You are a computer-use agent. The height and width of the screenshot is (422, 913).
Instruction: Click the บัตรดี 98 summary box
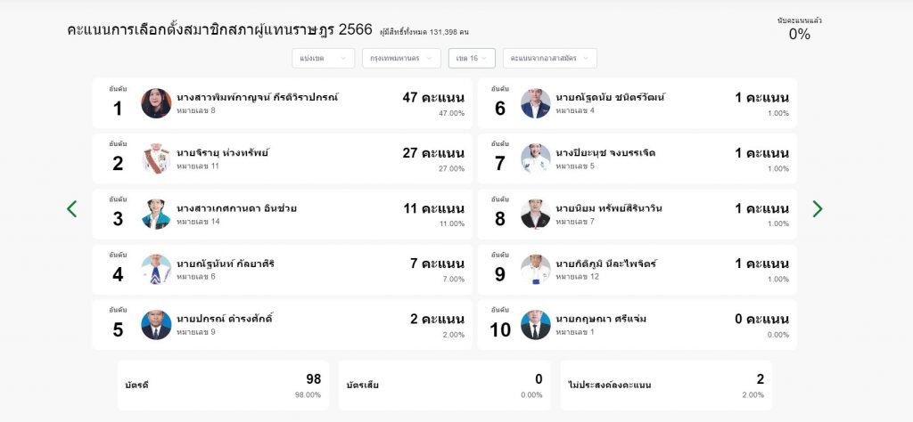click(x=223, y=385)
